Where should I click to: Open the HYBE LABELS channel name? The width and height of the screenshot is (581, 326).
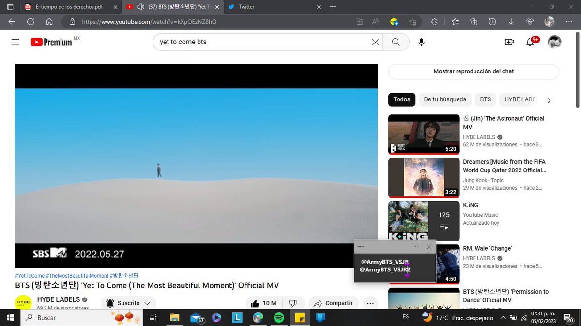click(59, 299)
